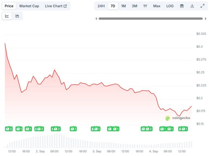Viewport: 209px width, 156px height.
Task: Select the 1Y time range
Action: pyautogui.click(x=145, y=6)
